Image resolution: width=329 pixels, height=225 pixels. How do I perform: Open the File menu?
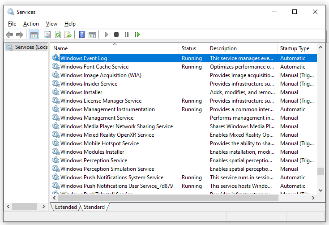pyautogui.click(x=12, y=24)
